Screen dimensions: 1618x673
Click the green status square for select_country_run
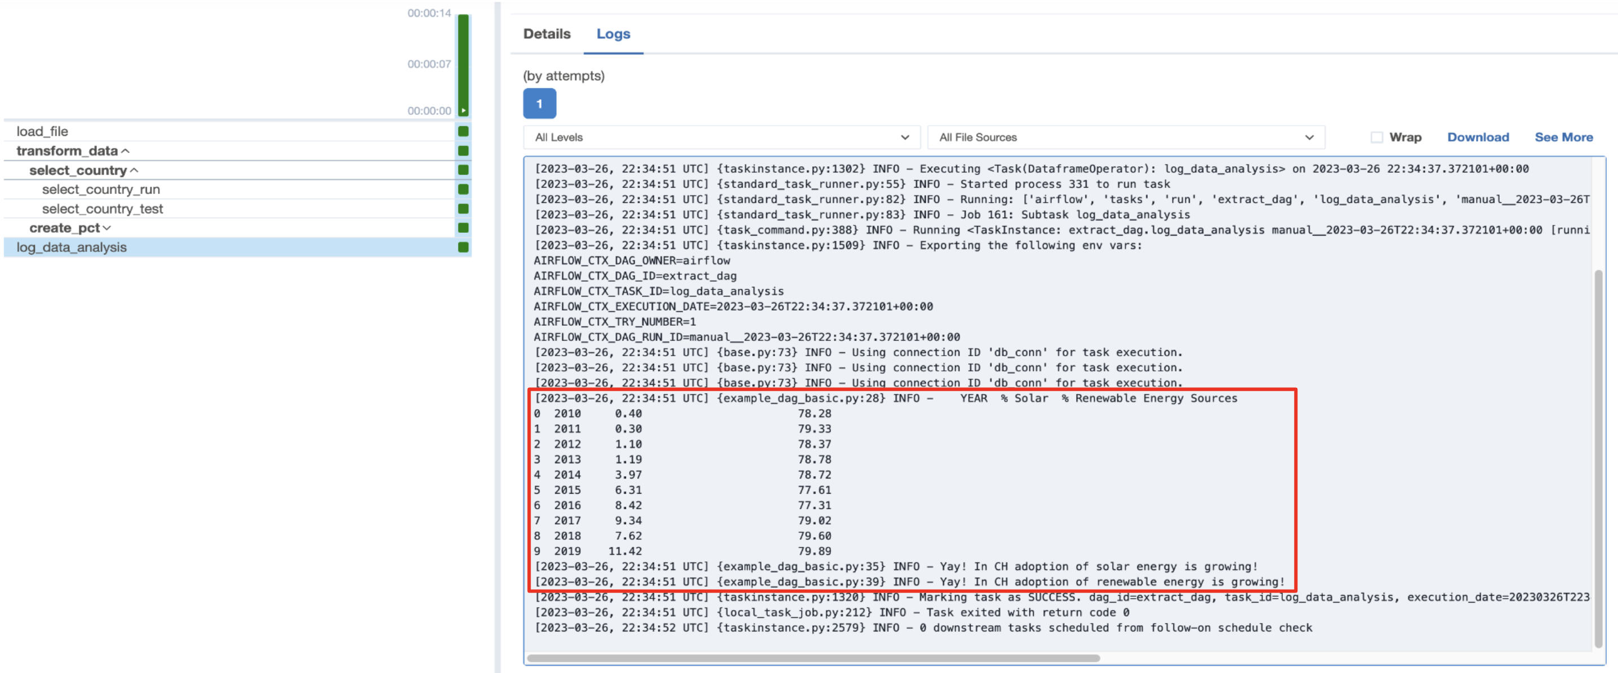463,189
